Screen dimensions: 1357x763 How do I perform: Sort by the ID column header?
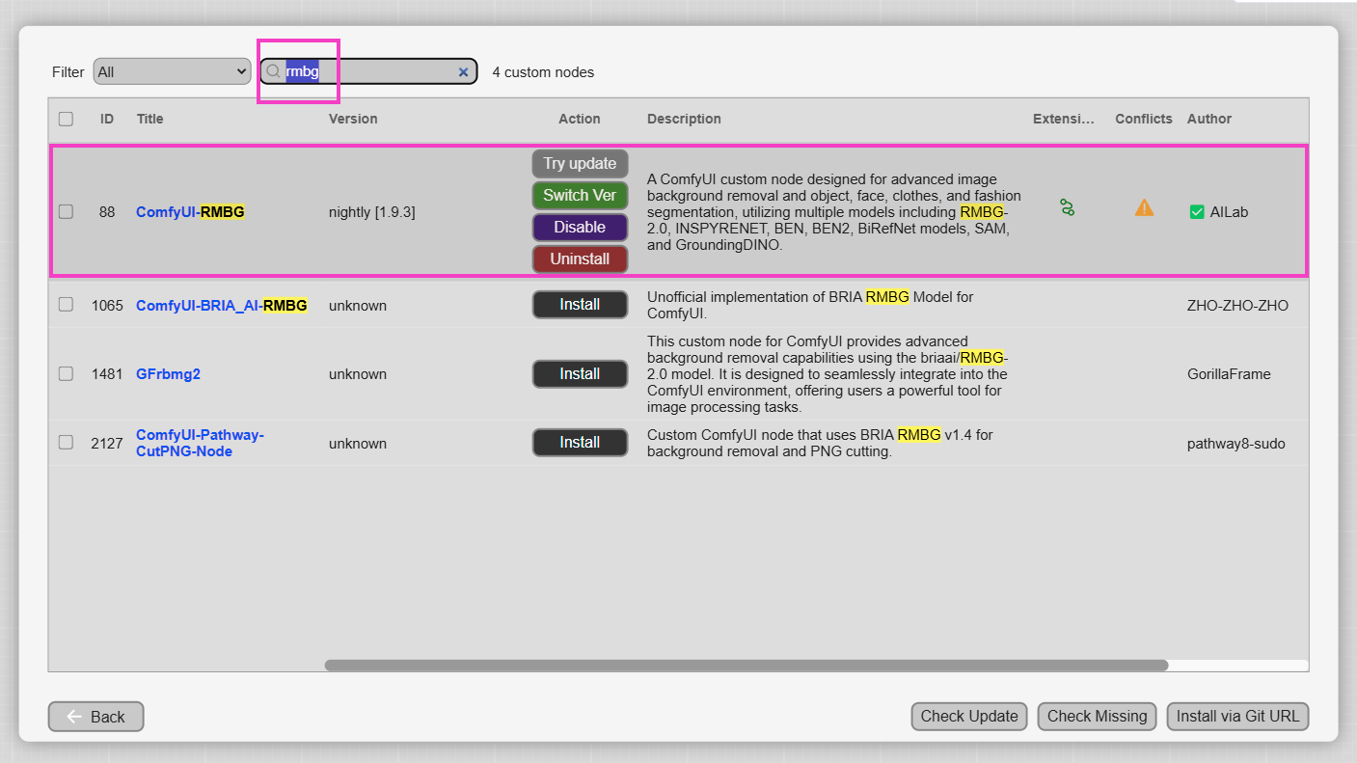point(107,119)
